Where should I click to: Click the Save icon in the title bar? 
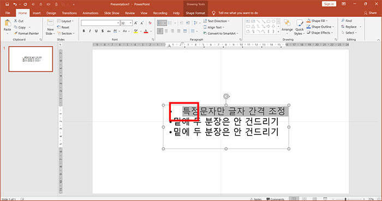(7, 4)
